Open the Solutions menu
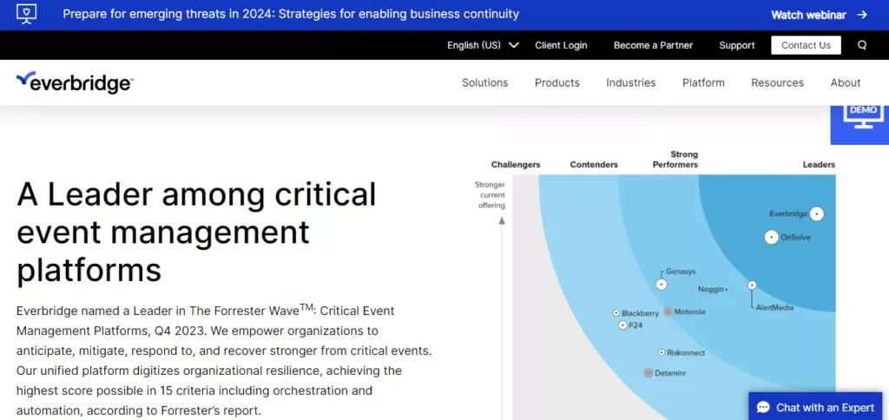 (484, 82)
